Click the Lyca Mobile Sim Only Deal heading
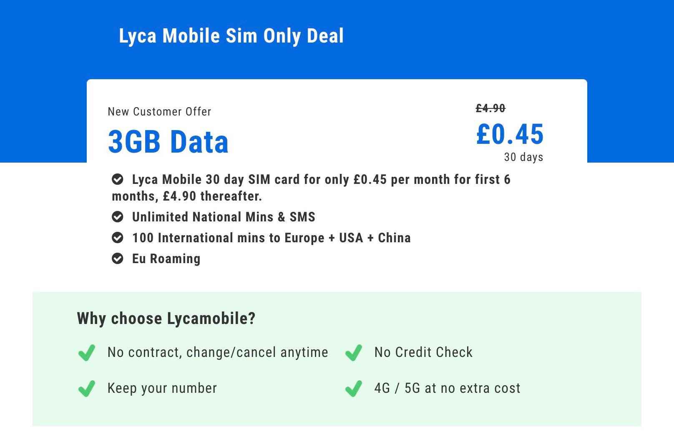674x447 pixels. click(231, 36)
